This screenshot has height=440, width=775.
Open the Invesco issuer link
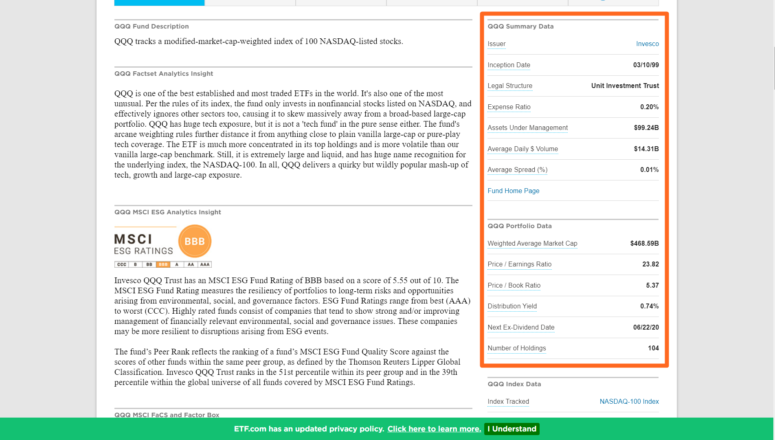(x=647, y=44)
